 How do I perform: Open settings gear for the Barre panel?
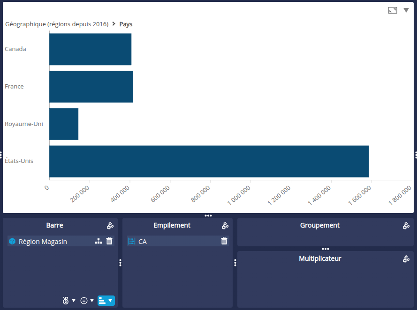(110, 226)
